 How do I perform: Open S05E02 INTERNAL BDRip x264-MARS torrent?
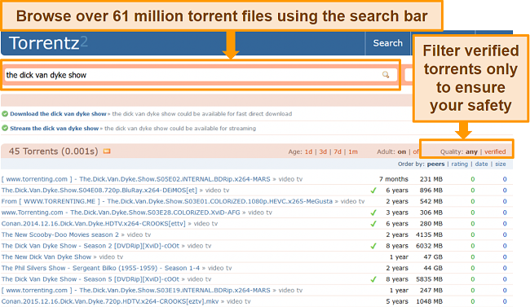tap(135, 179)
